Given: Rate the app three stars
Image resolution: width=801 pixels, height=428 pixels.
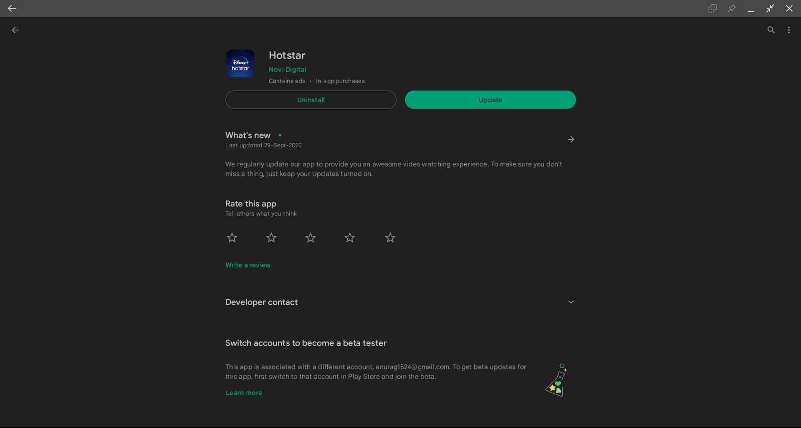Looking at the screenshot, I should pyautogui.click(x=311, y=238).
